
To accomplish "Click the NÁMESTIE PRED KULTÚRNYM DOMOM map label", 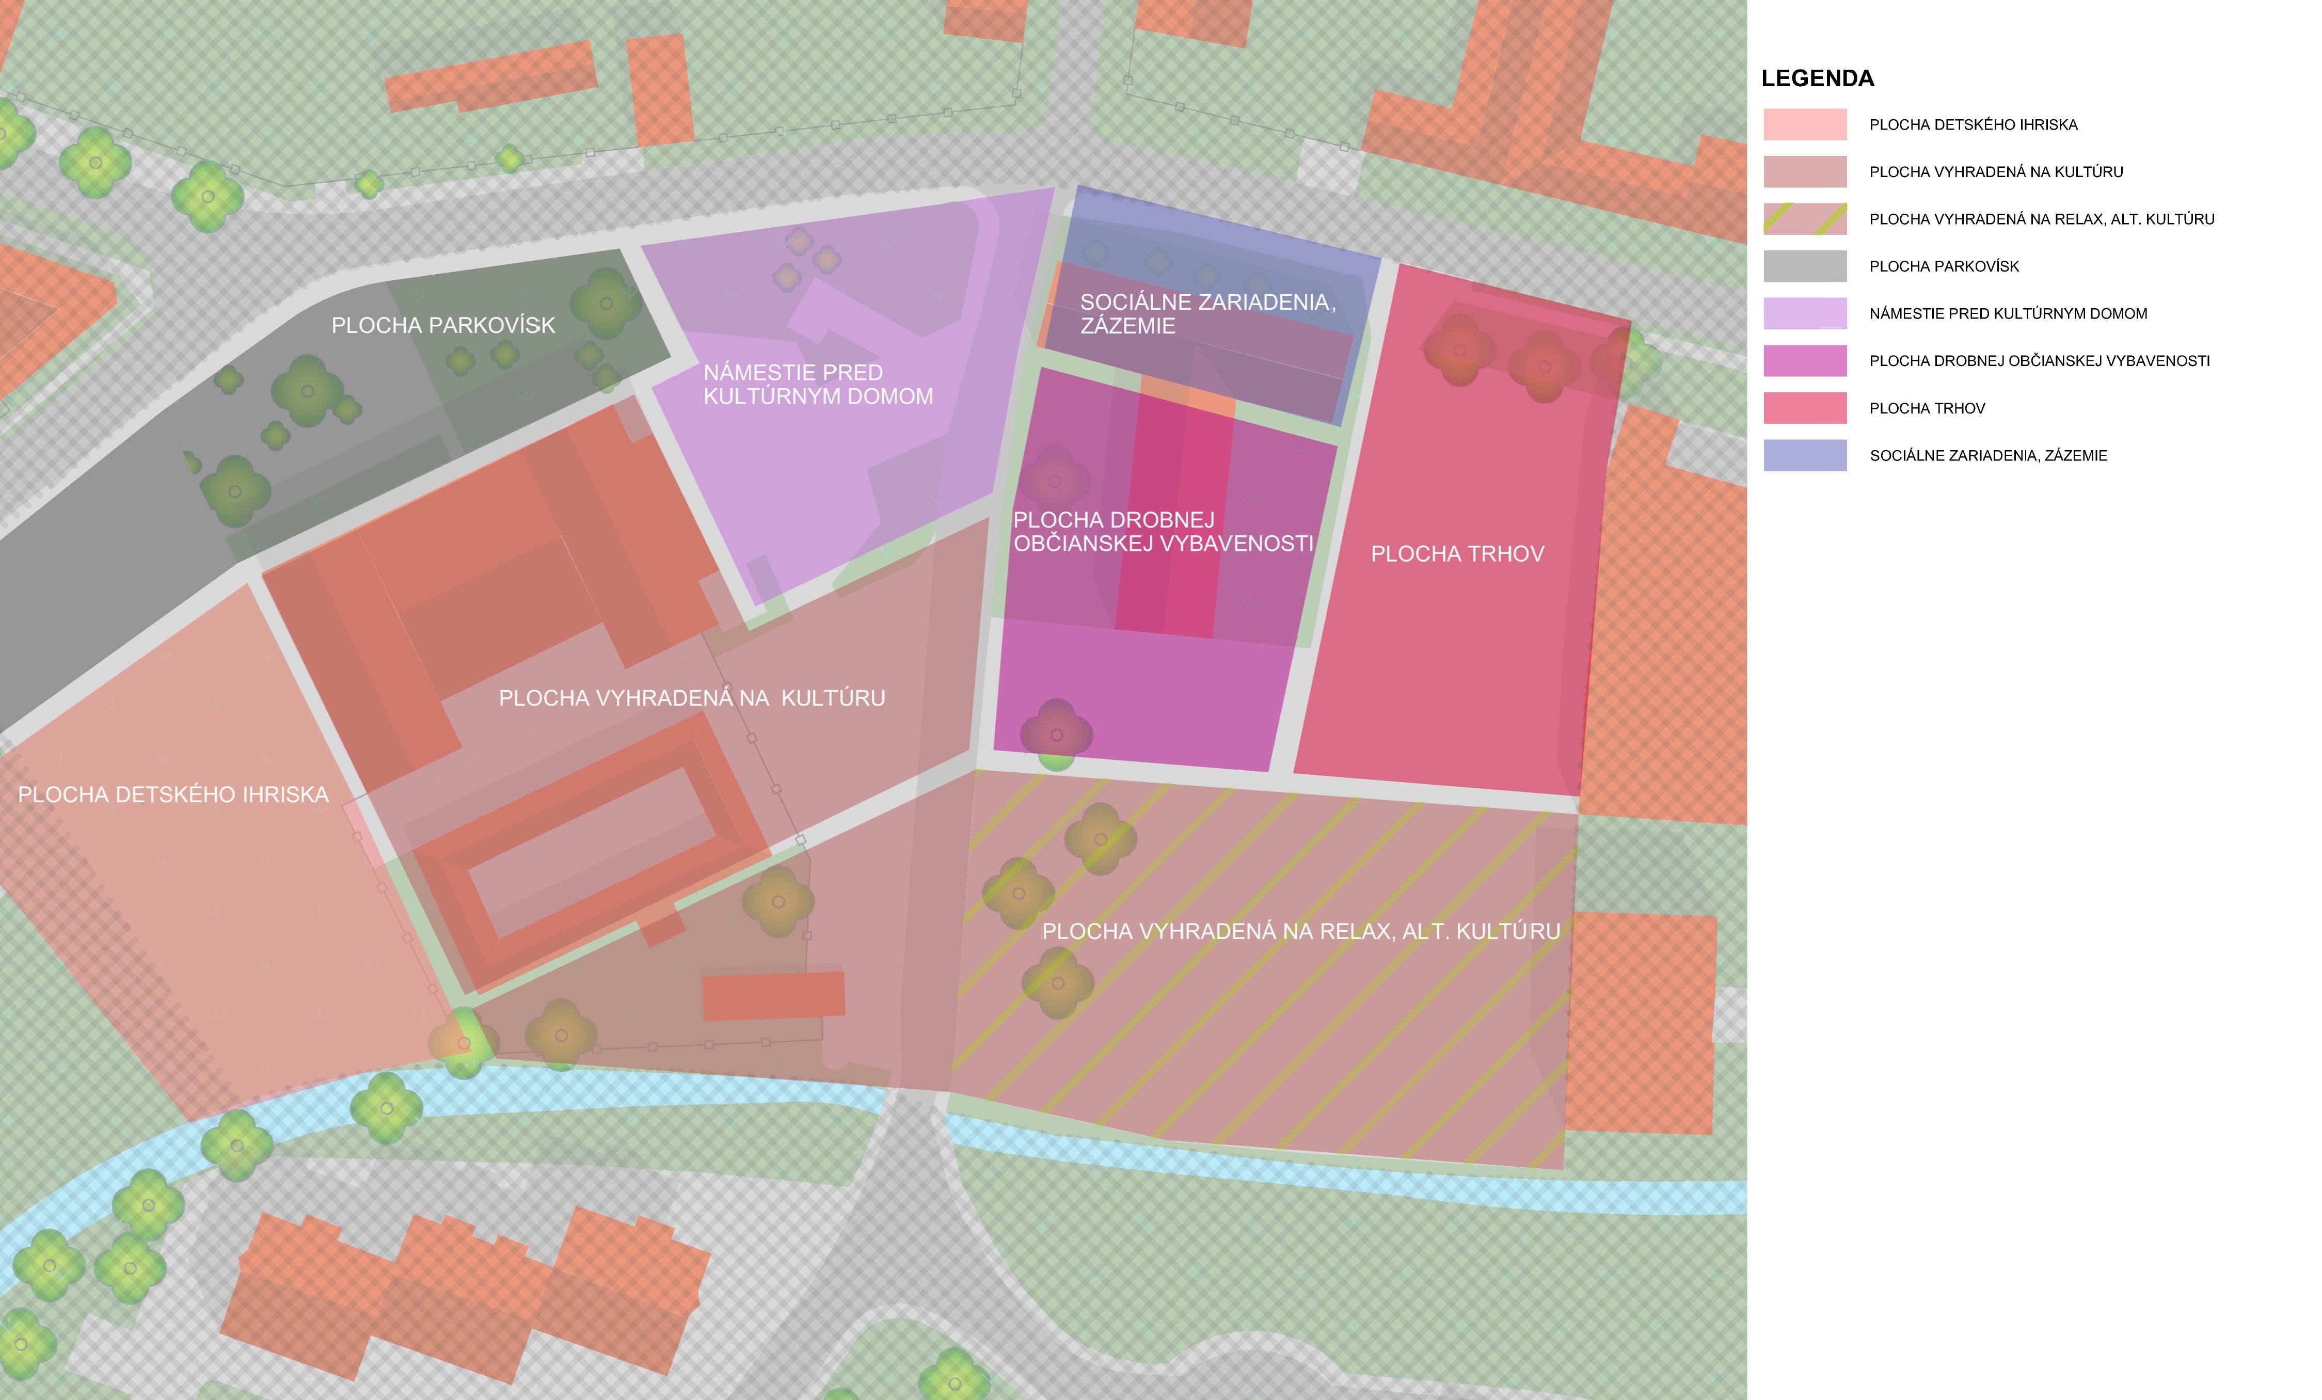I will (x=818, y=385).
